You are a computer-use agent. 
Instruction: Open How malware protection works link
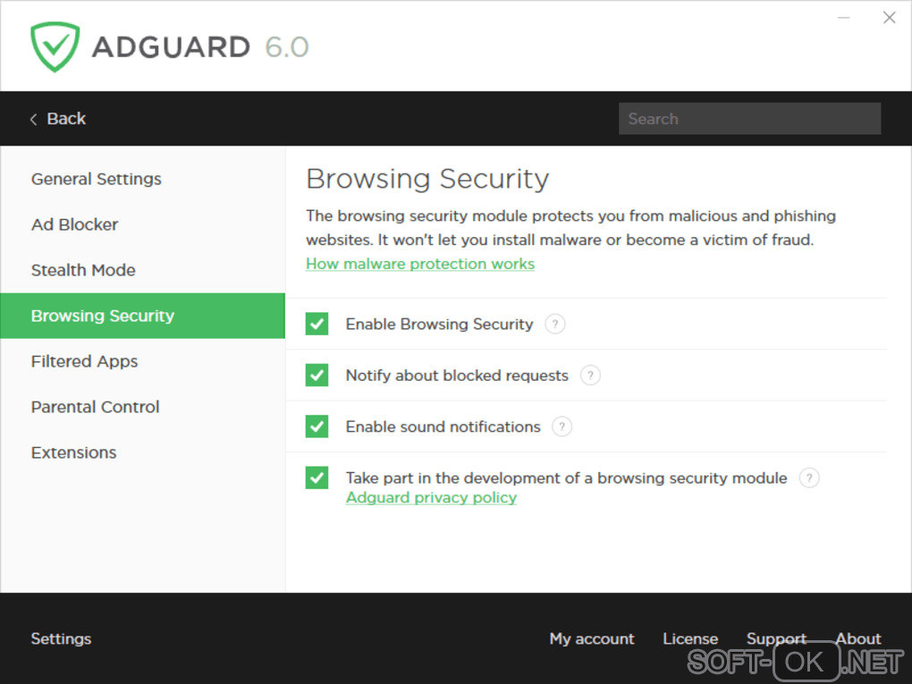tap(420, 264)
